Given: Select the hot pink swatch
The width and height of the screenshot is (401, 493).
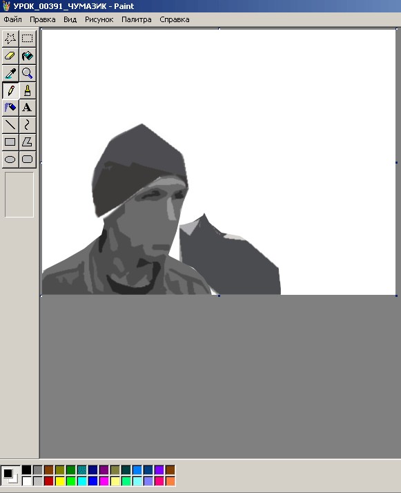Looking at the screenshot, I should pos(159,481).
